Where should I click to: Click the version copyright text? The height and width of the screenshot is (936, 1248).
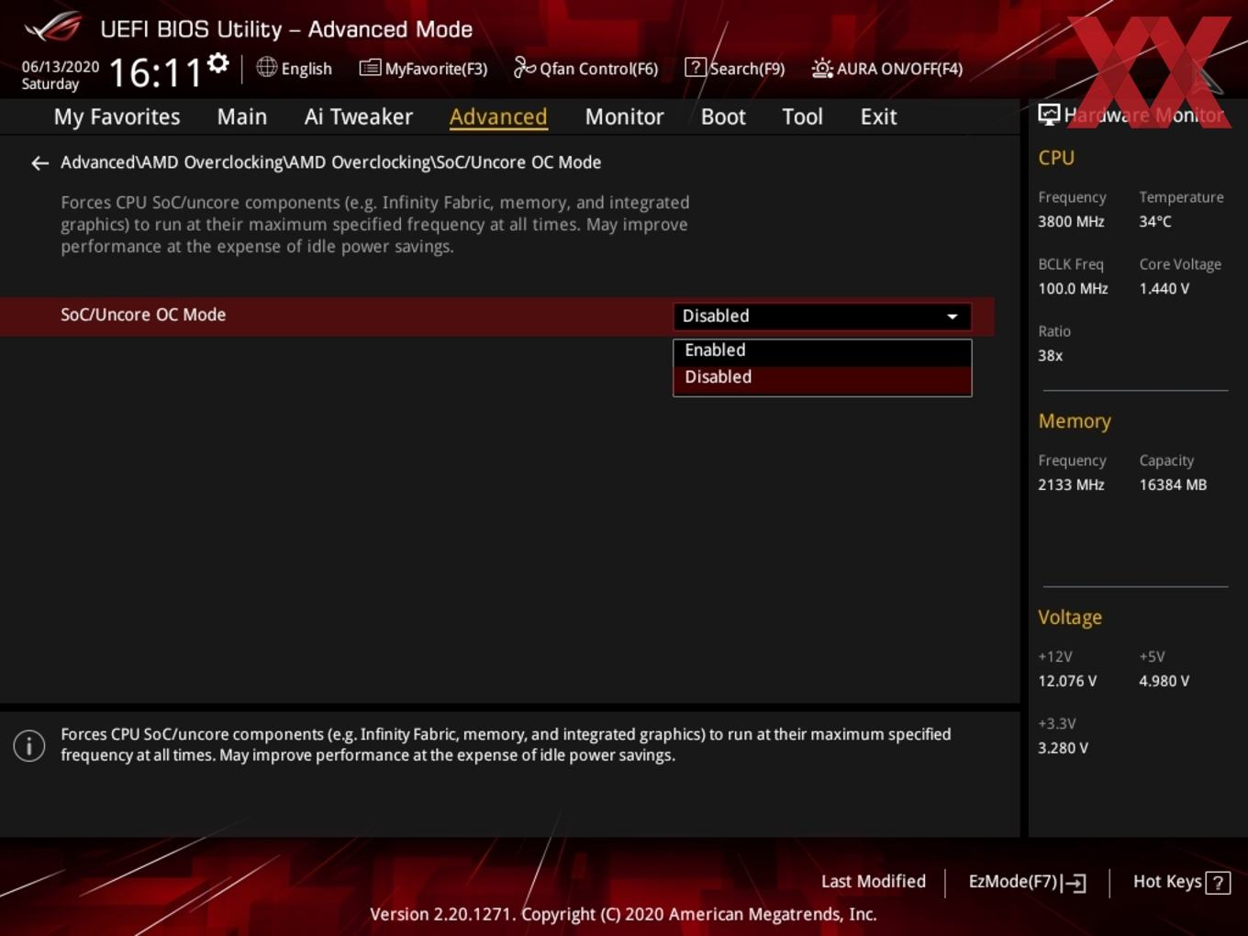623,915
